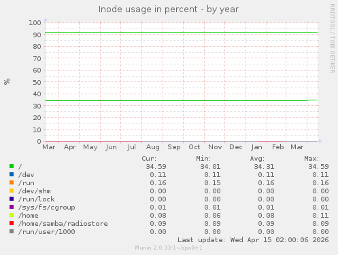Select the /sys/fs/cgroup legend label

[x=47, y=208]
